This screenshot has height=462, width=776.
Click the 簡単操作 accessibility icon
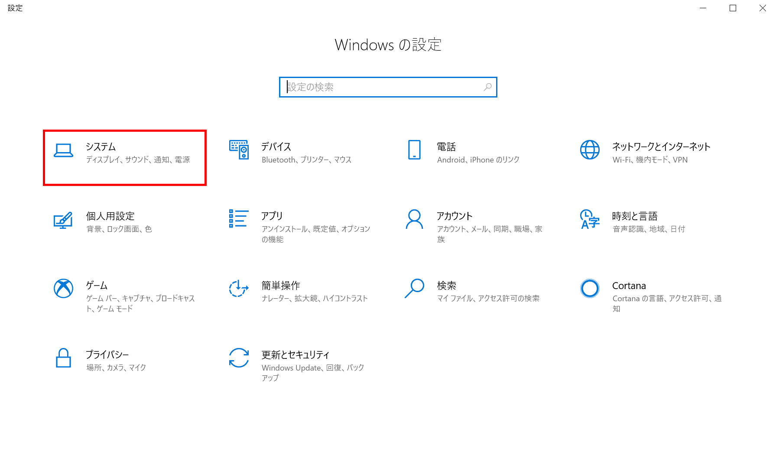point(239,289)
